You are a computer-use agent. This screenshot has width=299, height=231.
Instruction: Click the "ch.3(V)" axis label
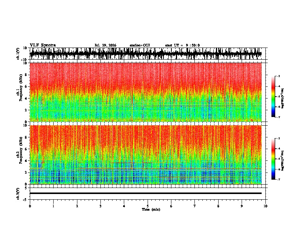coord(18,194)
